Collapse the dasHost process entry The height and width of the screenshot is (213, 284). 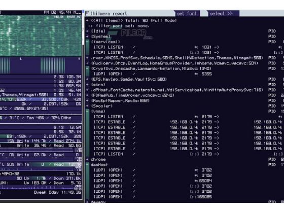click(x=87, y=165)
